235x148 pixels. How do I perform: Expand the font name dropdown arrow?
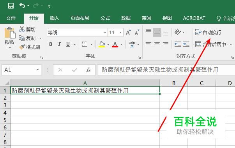coord(105,32)
